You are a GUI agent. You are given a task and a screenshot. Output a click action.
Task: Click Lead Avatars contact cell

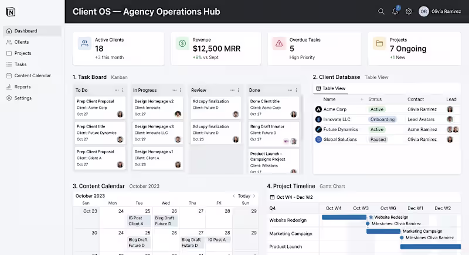coord(421,119)
